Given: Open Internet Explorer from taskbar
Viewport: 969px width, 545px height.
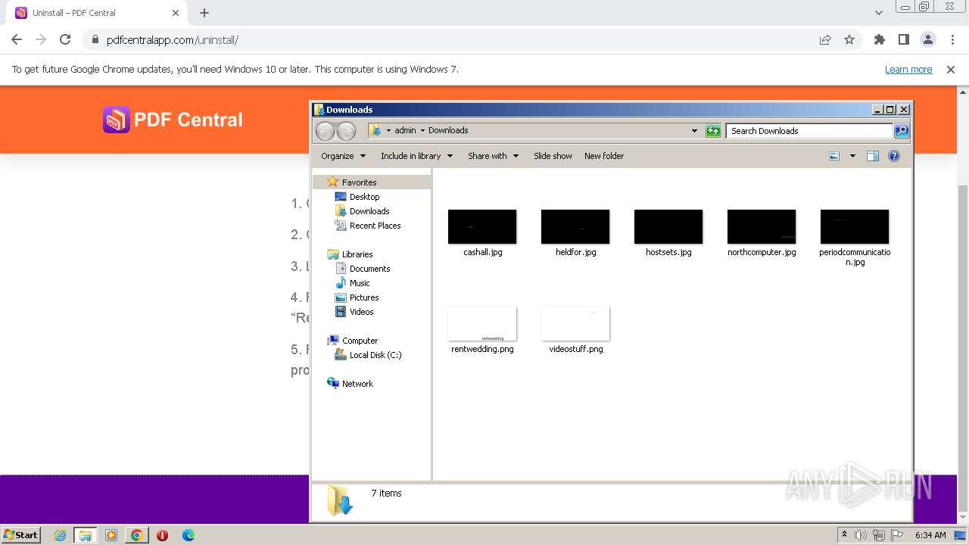Looking at the screenshot, I should pos(61,535).
